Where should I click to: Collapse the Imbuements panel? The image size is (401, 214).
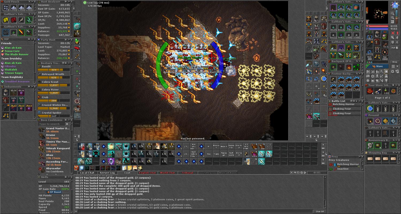[32, 87]
